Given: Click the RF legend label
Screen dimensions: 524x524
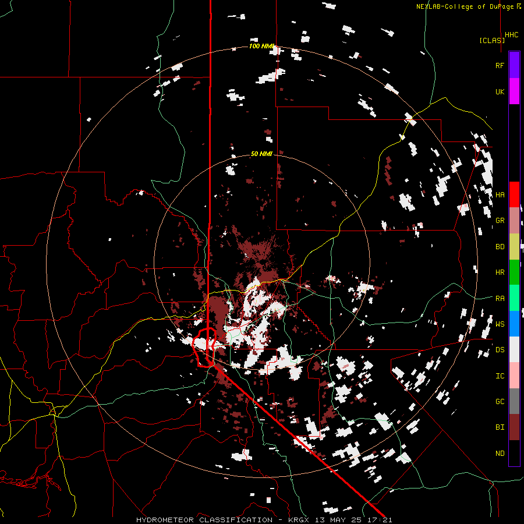Looking at the screenshot, I should coord(500,65).
